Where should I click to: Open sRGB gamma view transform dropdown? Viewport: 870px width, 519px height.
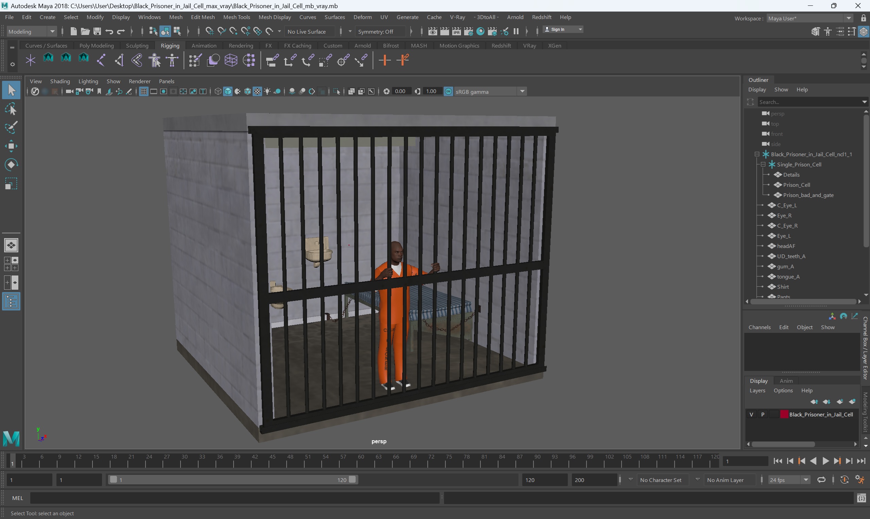click(490, 91)
